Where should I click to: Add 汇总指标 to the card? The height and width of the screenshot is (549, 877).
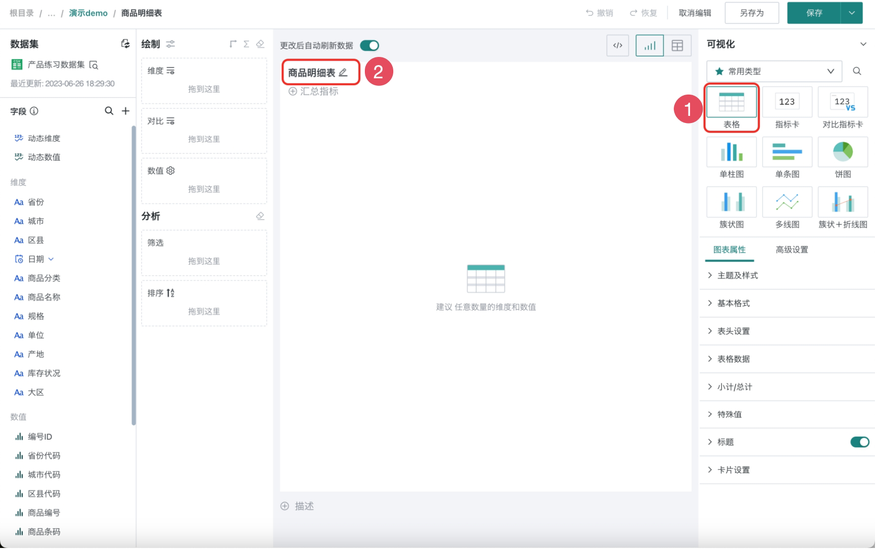tap(314, 91)
